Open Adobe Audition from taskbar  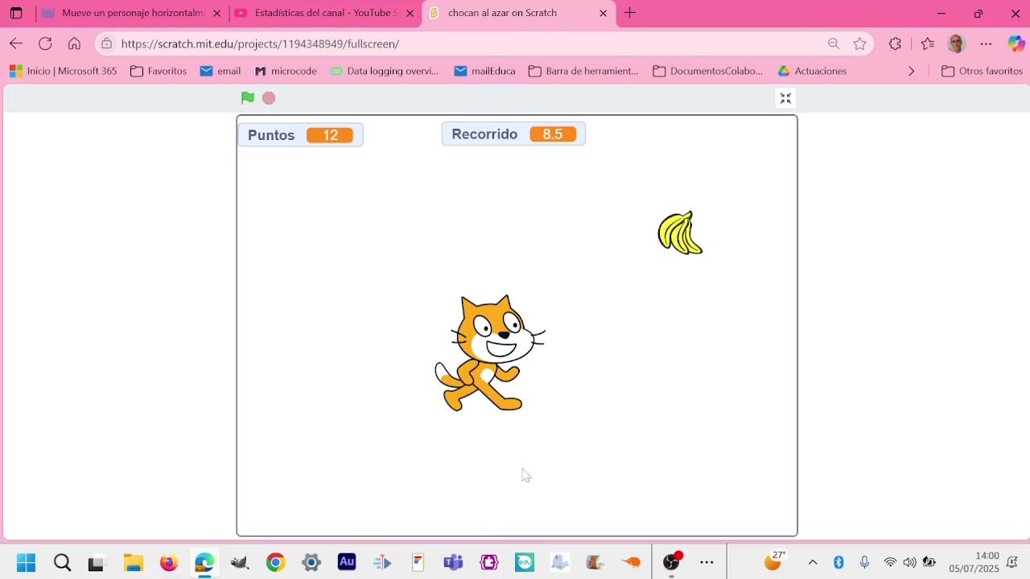coord(347,562)
